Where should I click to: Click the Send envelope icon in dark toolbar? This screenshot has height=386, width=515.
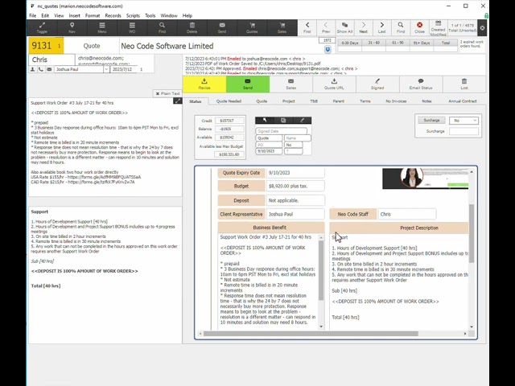(x=222, y=27)
